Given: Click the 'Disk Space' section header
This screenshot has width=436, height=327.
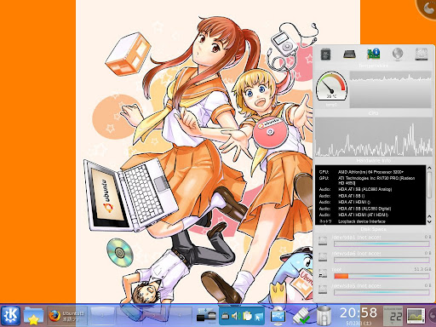Looking at the screenshot, I should (x=374, y=229).
